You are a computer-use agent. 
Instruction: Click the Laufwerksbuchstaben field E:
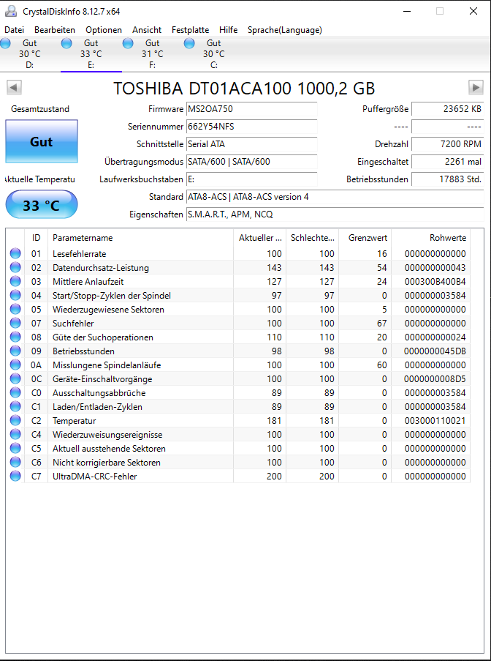[x=251, y=179]
